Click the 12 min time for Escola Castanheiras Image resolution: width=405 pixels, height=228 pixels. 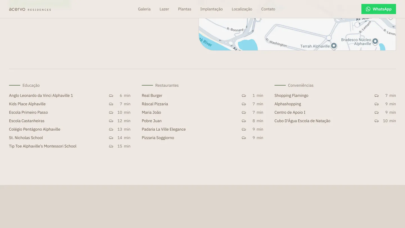(124, 121)
